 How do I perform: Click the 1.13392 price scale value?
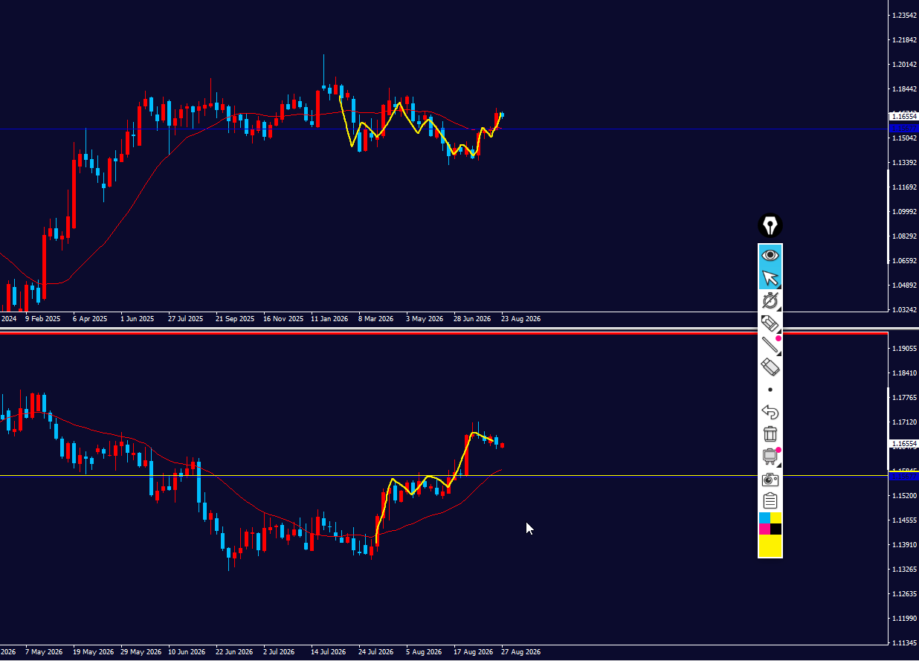click(904, 163)
